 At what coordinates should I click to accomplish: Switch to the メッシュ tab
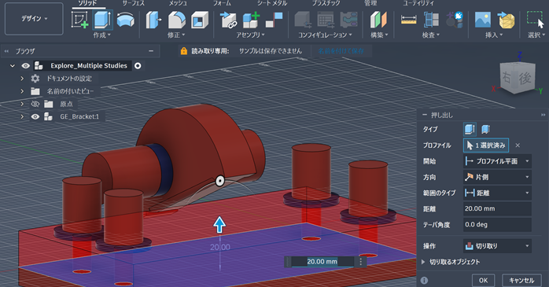(x=178, y=3)
